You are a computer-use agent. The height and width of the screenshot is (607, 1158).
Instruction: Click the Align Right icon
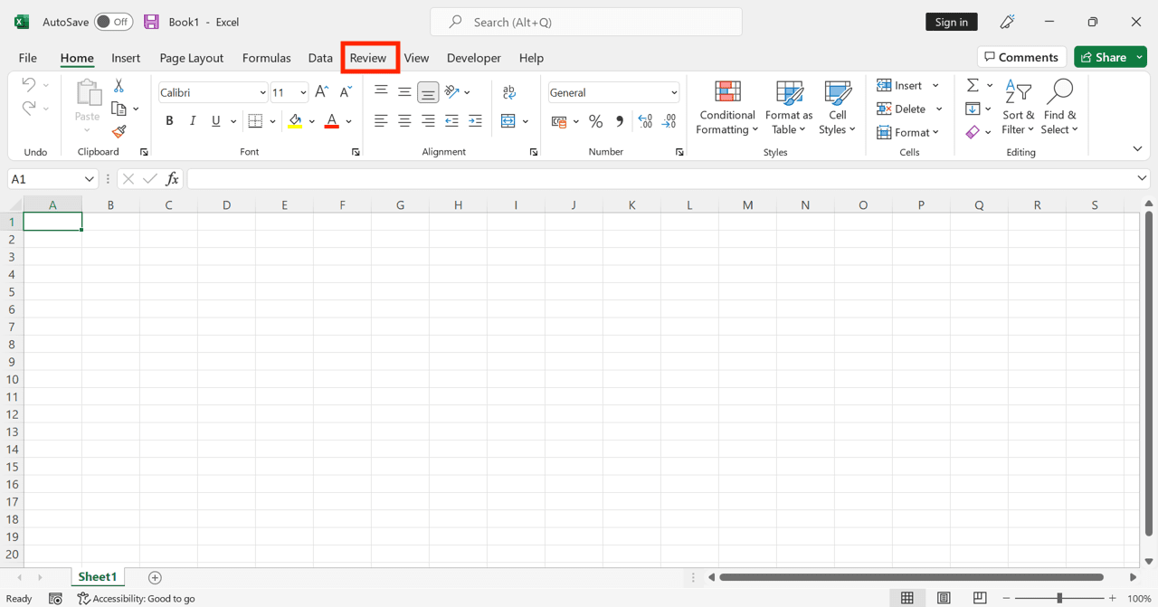428,121
